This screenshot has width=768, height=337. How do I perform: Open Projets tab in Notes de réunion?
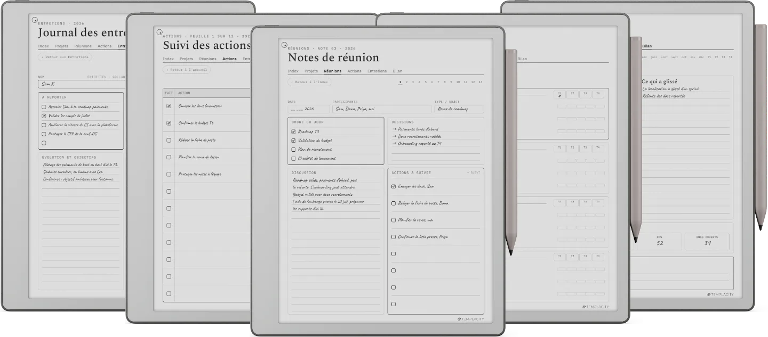(x=311, y=71)
